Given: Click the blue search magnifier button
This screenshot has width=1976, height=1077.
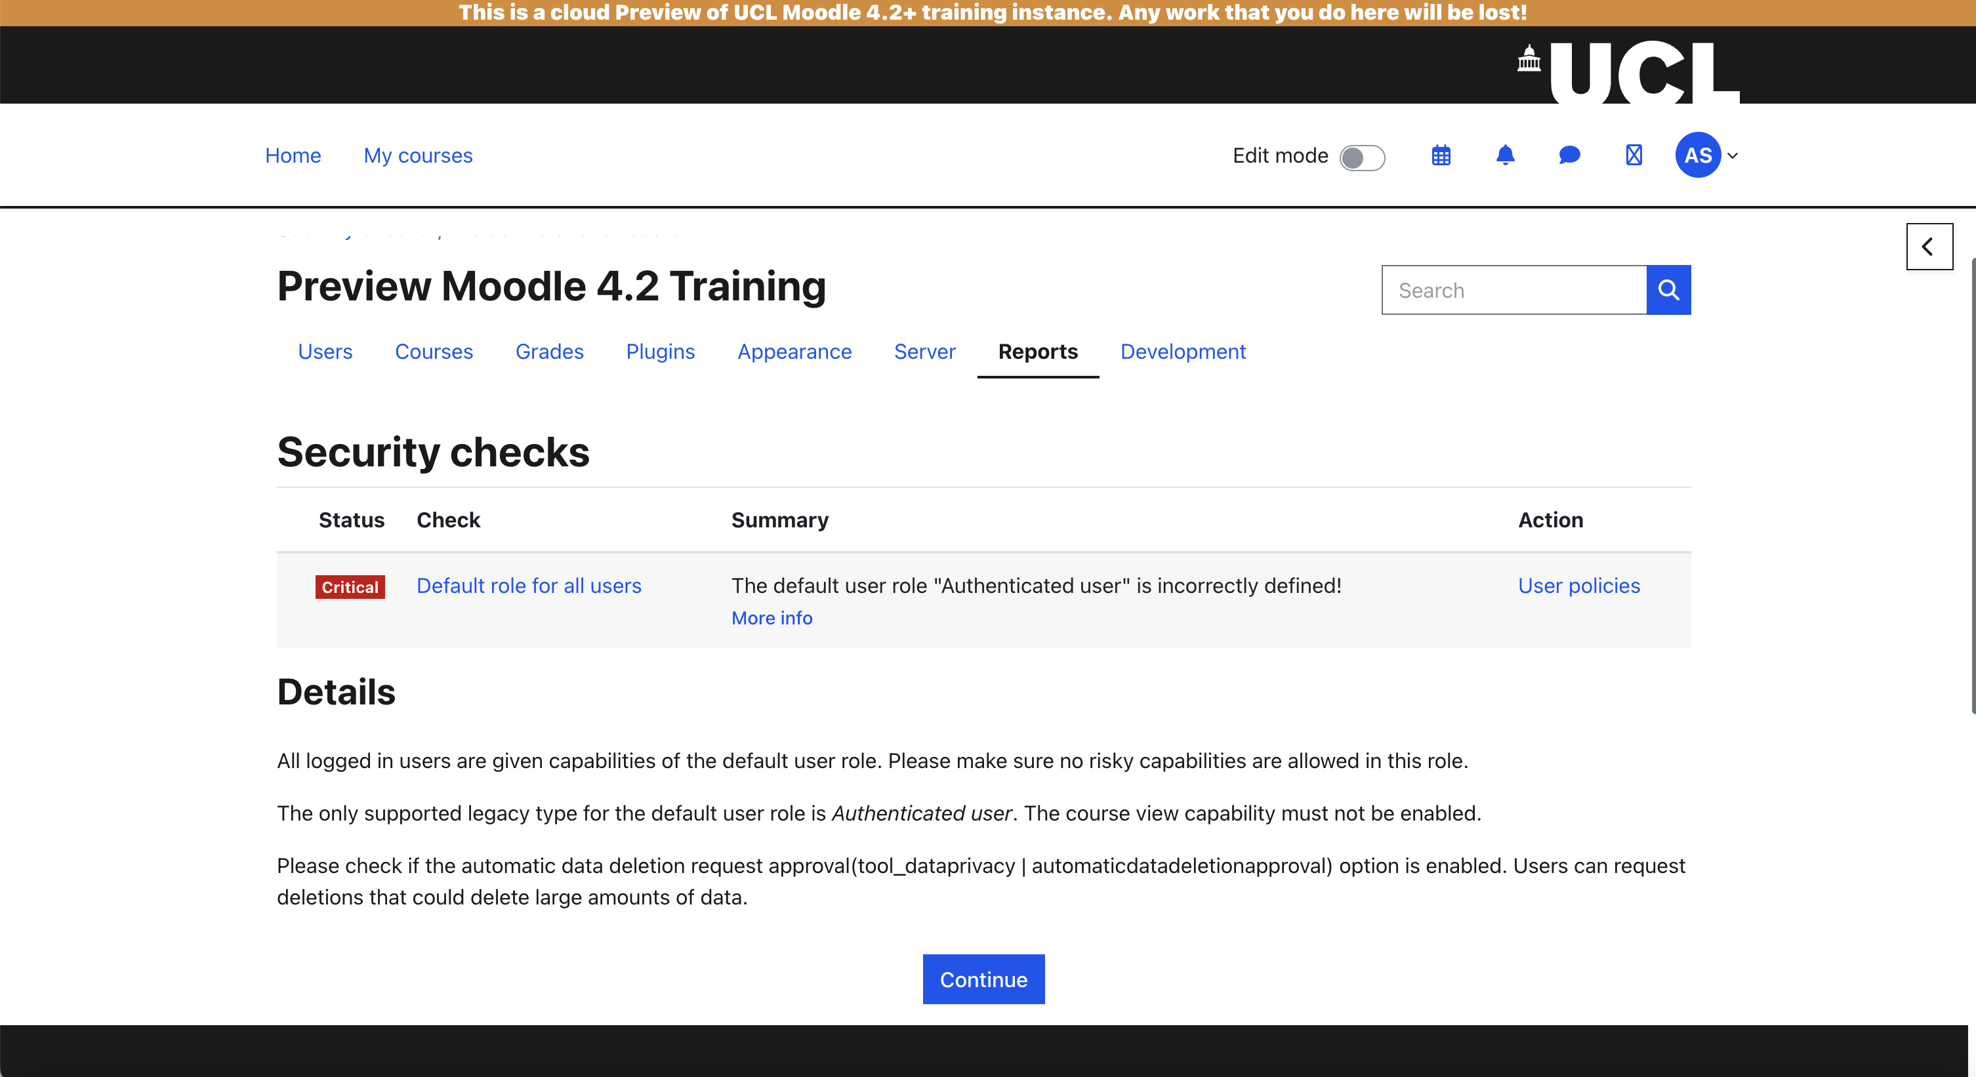Looking at the screenshot, I should click(1668, 290).
